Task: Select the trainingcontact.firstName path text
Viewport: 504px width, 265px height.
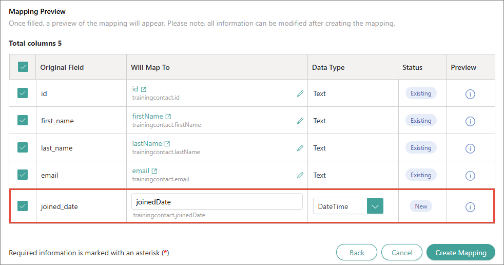Action: pyautogui.click(x=166, y=125)
